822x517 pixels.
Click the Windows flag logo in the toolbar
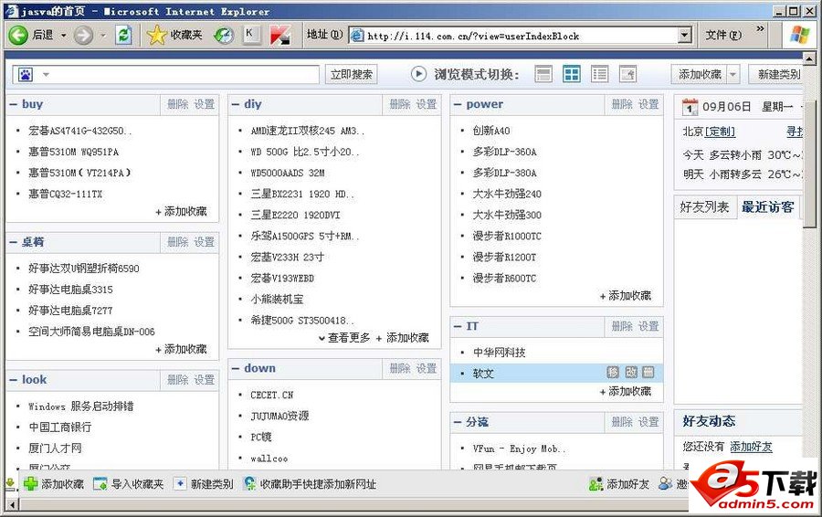coord(800,35)
